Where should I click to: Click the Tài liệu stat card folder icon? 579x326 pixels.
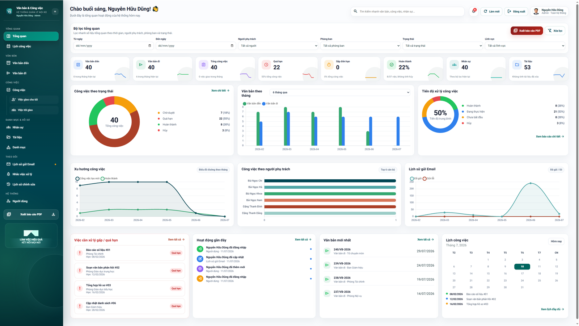(517, 65)
